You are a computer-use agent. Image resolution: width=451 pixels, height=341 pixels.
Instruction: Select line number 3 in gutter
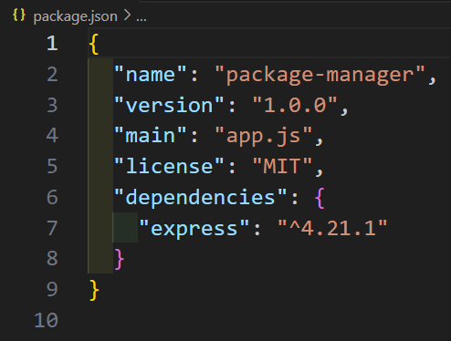[x=52, y=105]
